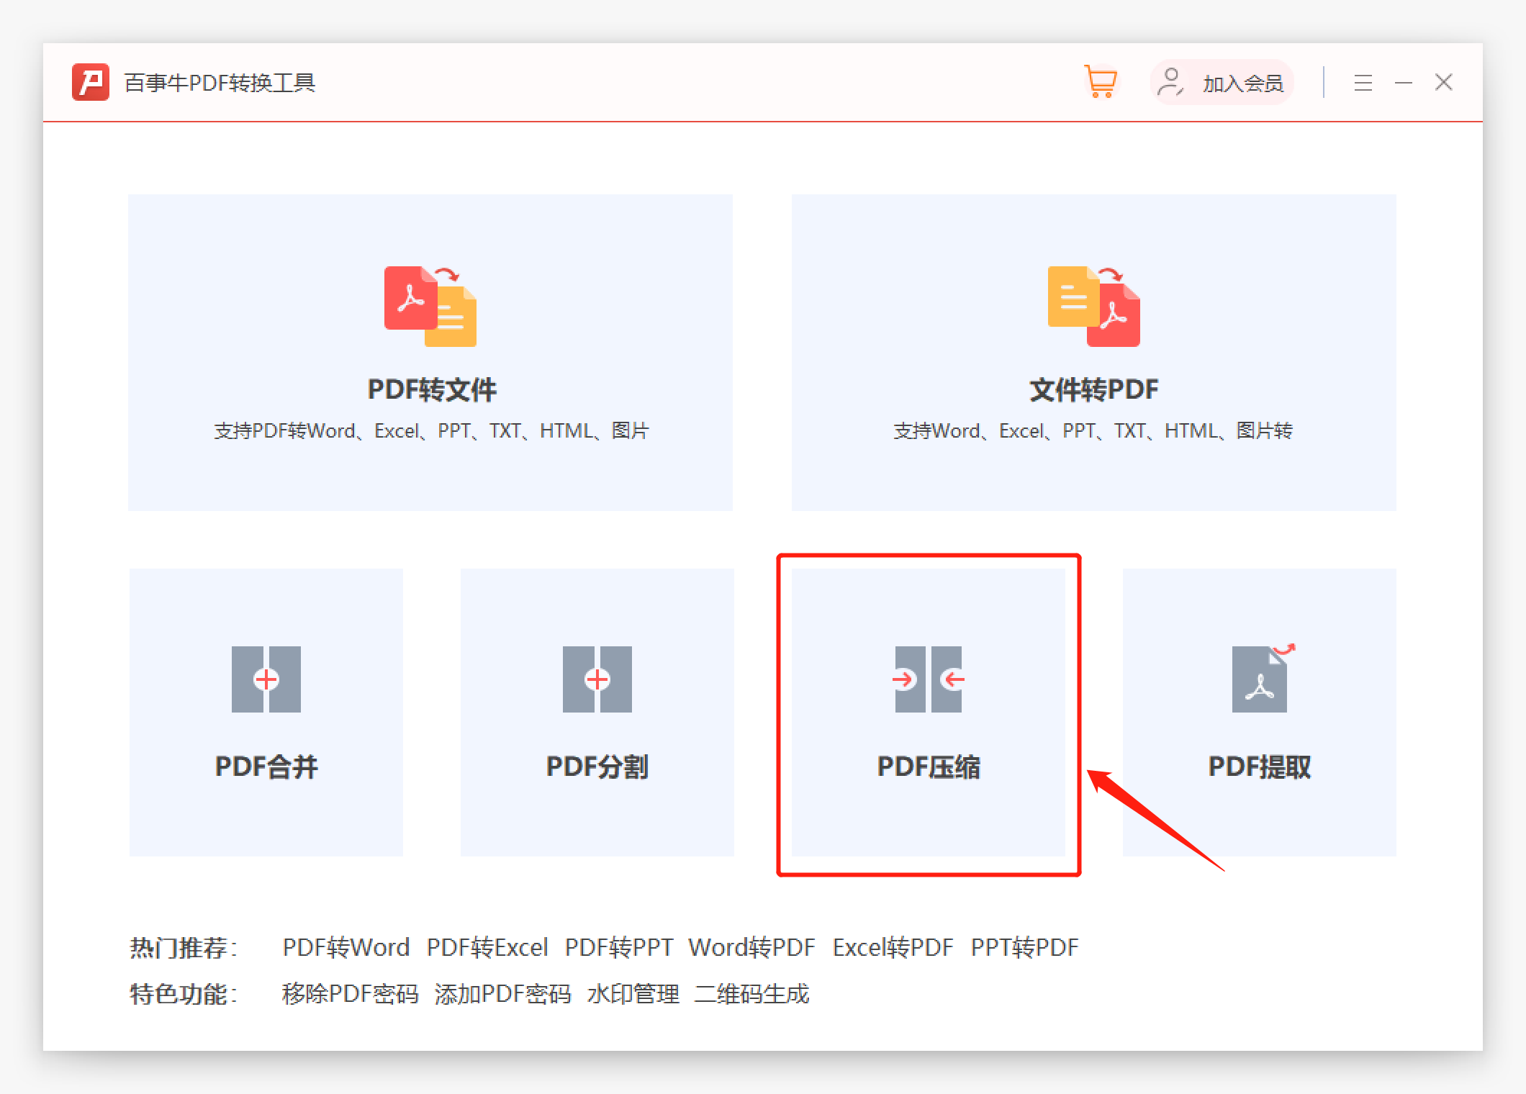This screenshot has width=1526, height=1094.
Task: Click 移除PDF密码 remove password link
Action: coord(351,994)
